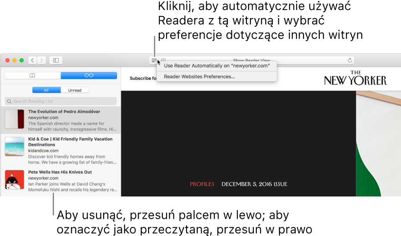Viewport: 401px width, 236px height.
Task: Switch to the Reading List tab (glasses icon)
Action: tap(89, 75)
